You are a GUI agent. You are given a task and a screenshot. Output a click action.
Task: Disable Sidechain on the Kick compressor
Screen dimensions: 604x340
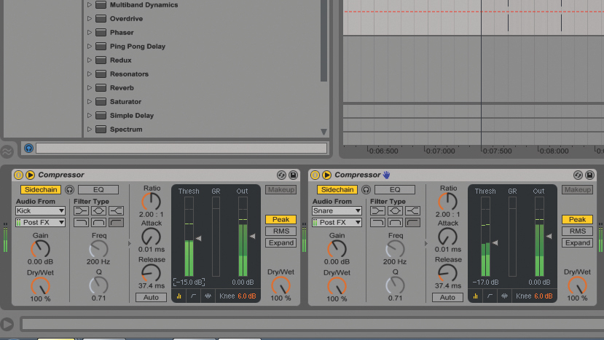click(x=41, y=189)
